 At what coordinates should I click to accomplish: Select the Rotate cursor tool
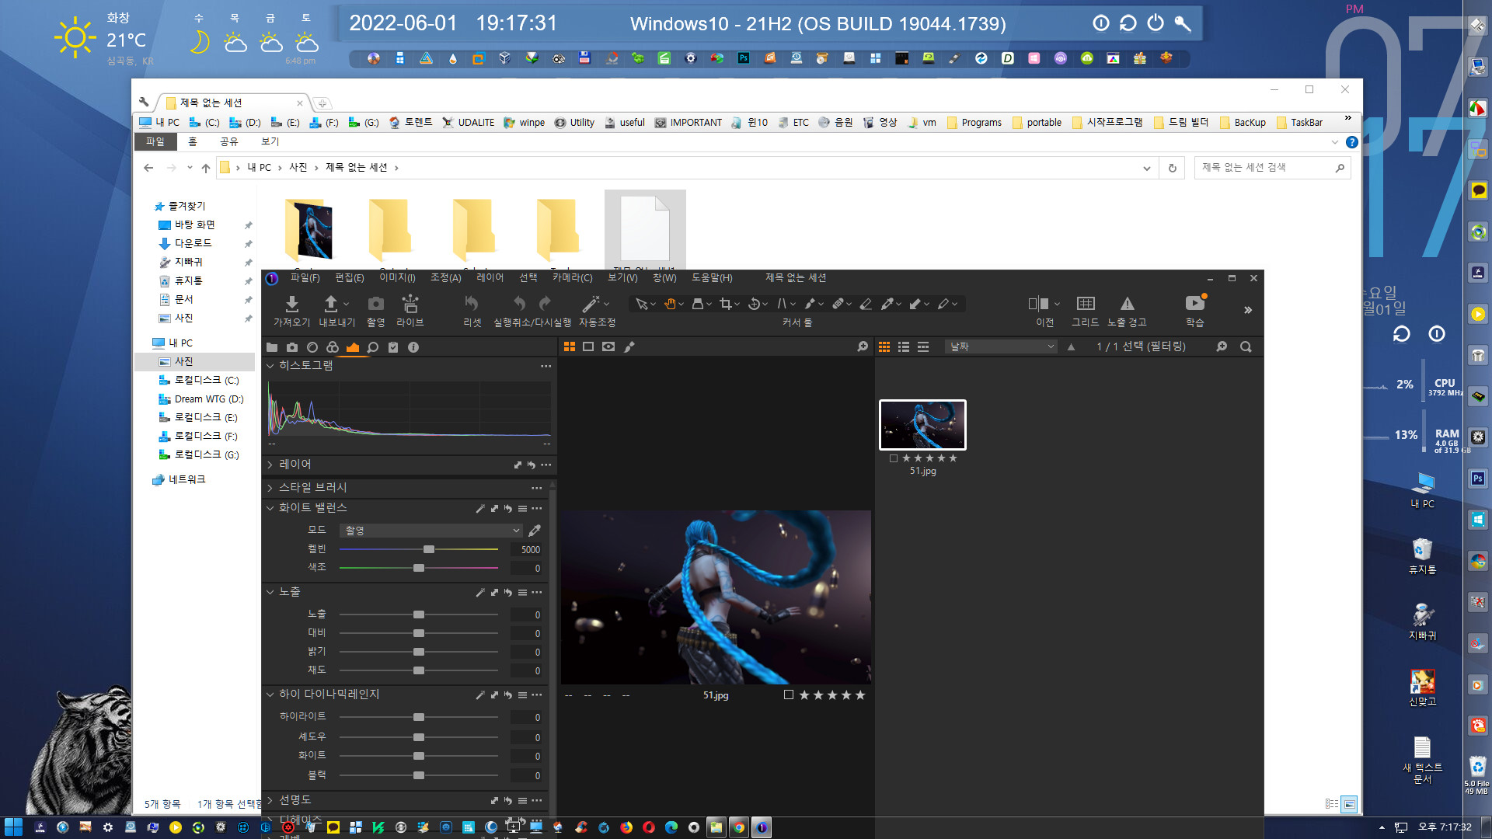[754, 304]
